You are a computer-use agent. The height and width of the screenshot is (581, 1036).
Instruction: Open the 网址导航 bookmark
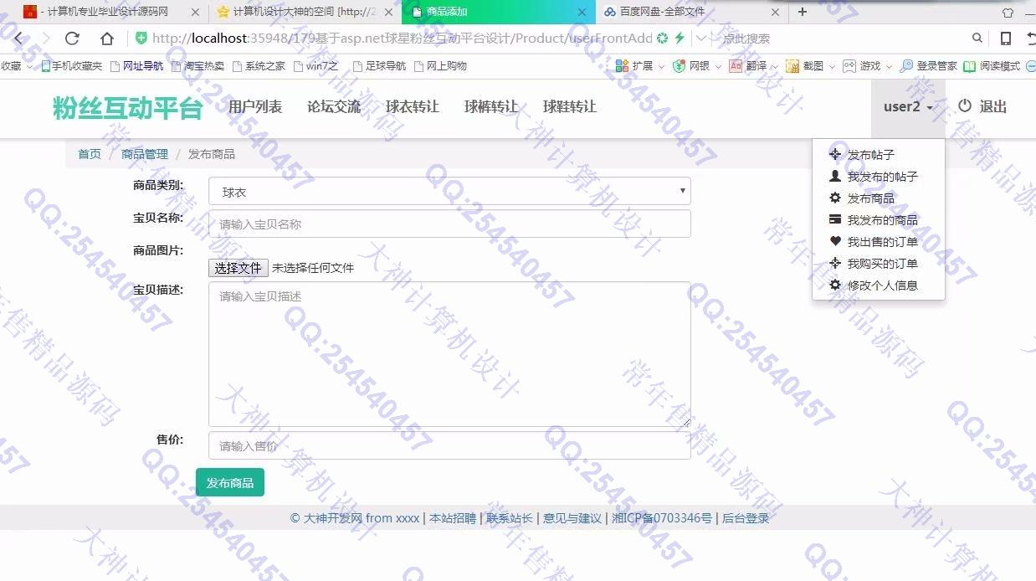click(137, 66)
